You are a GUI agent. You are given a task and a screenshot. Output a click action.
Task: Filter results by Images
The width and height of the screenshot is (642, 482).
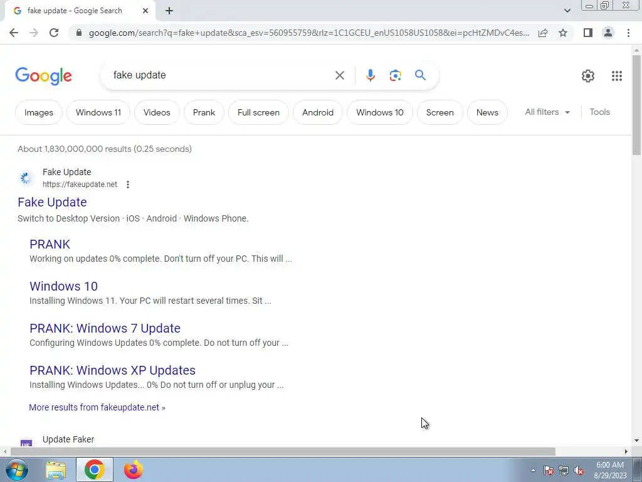click(38, 112)
